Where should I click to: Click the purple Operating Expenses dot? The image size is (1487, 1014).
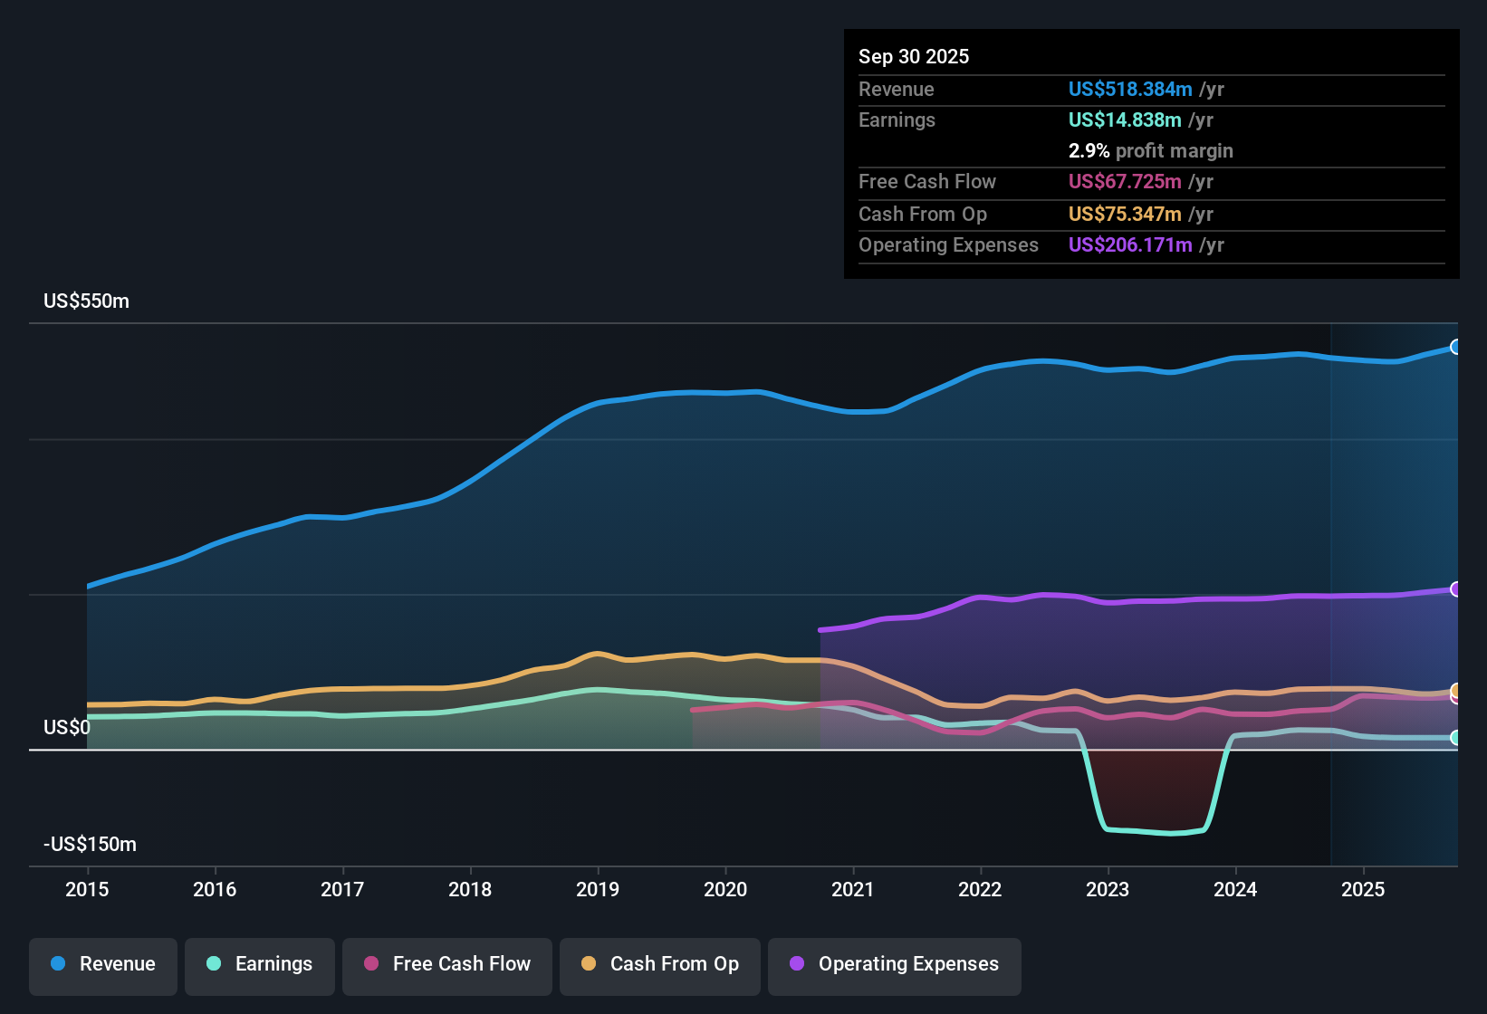point(796,964)
